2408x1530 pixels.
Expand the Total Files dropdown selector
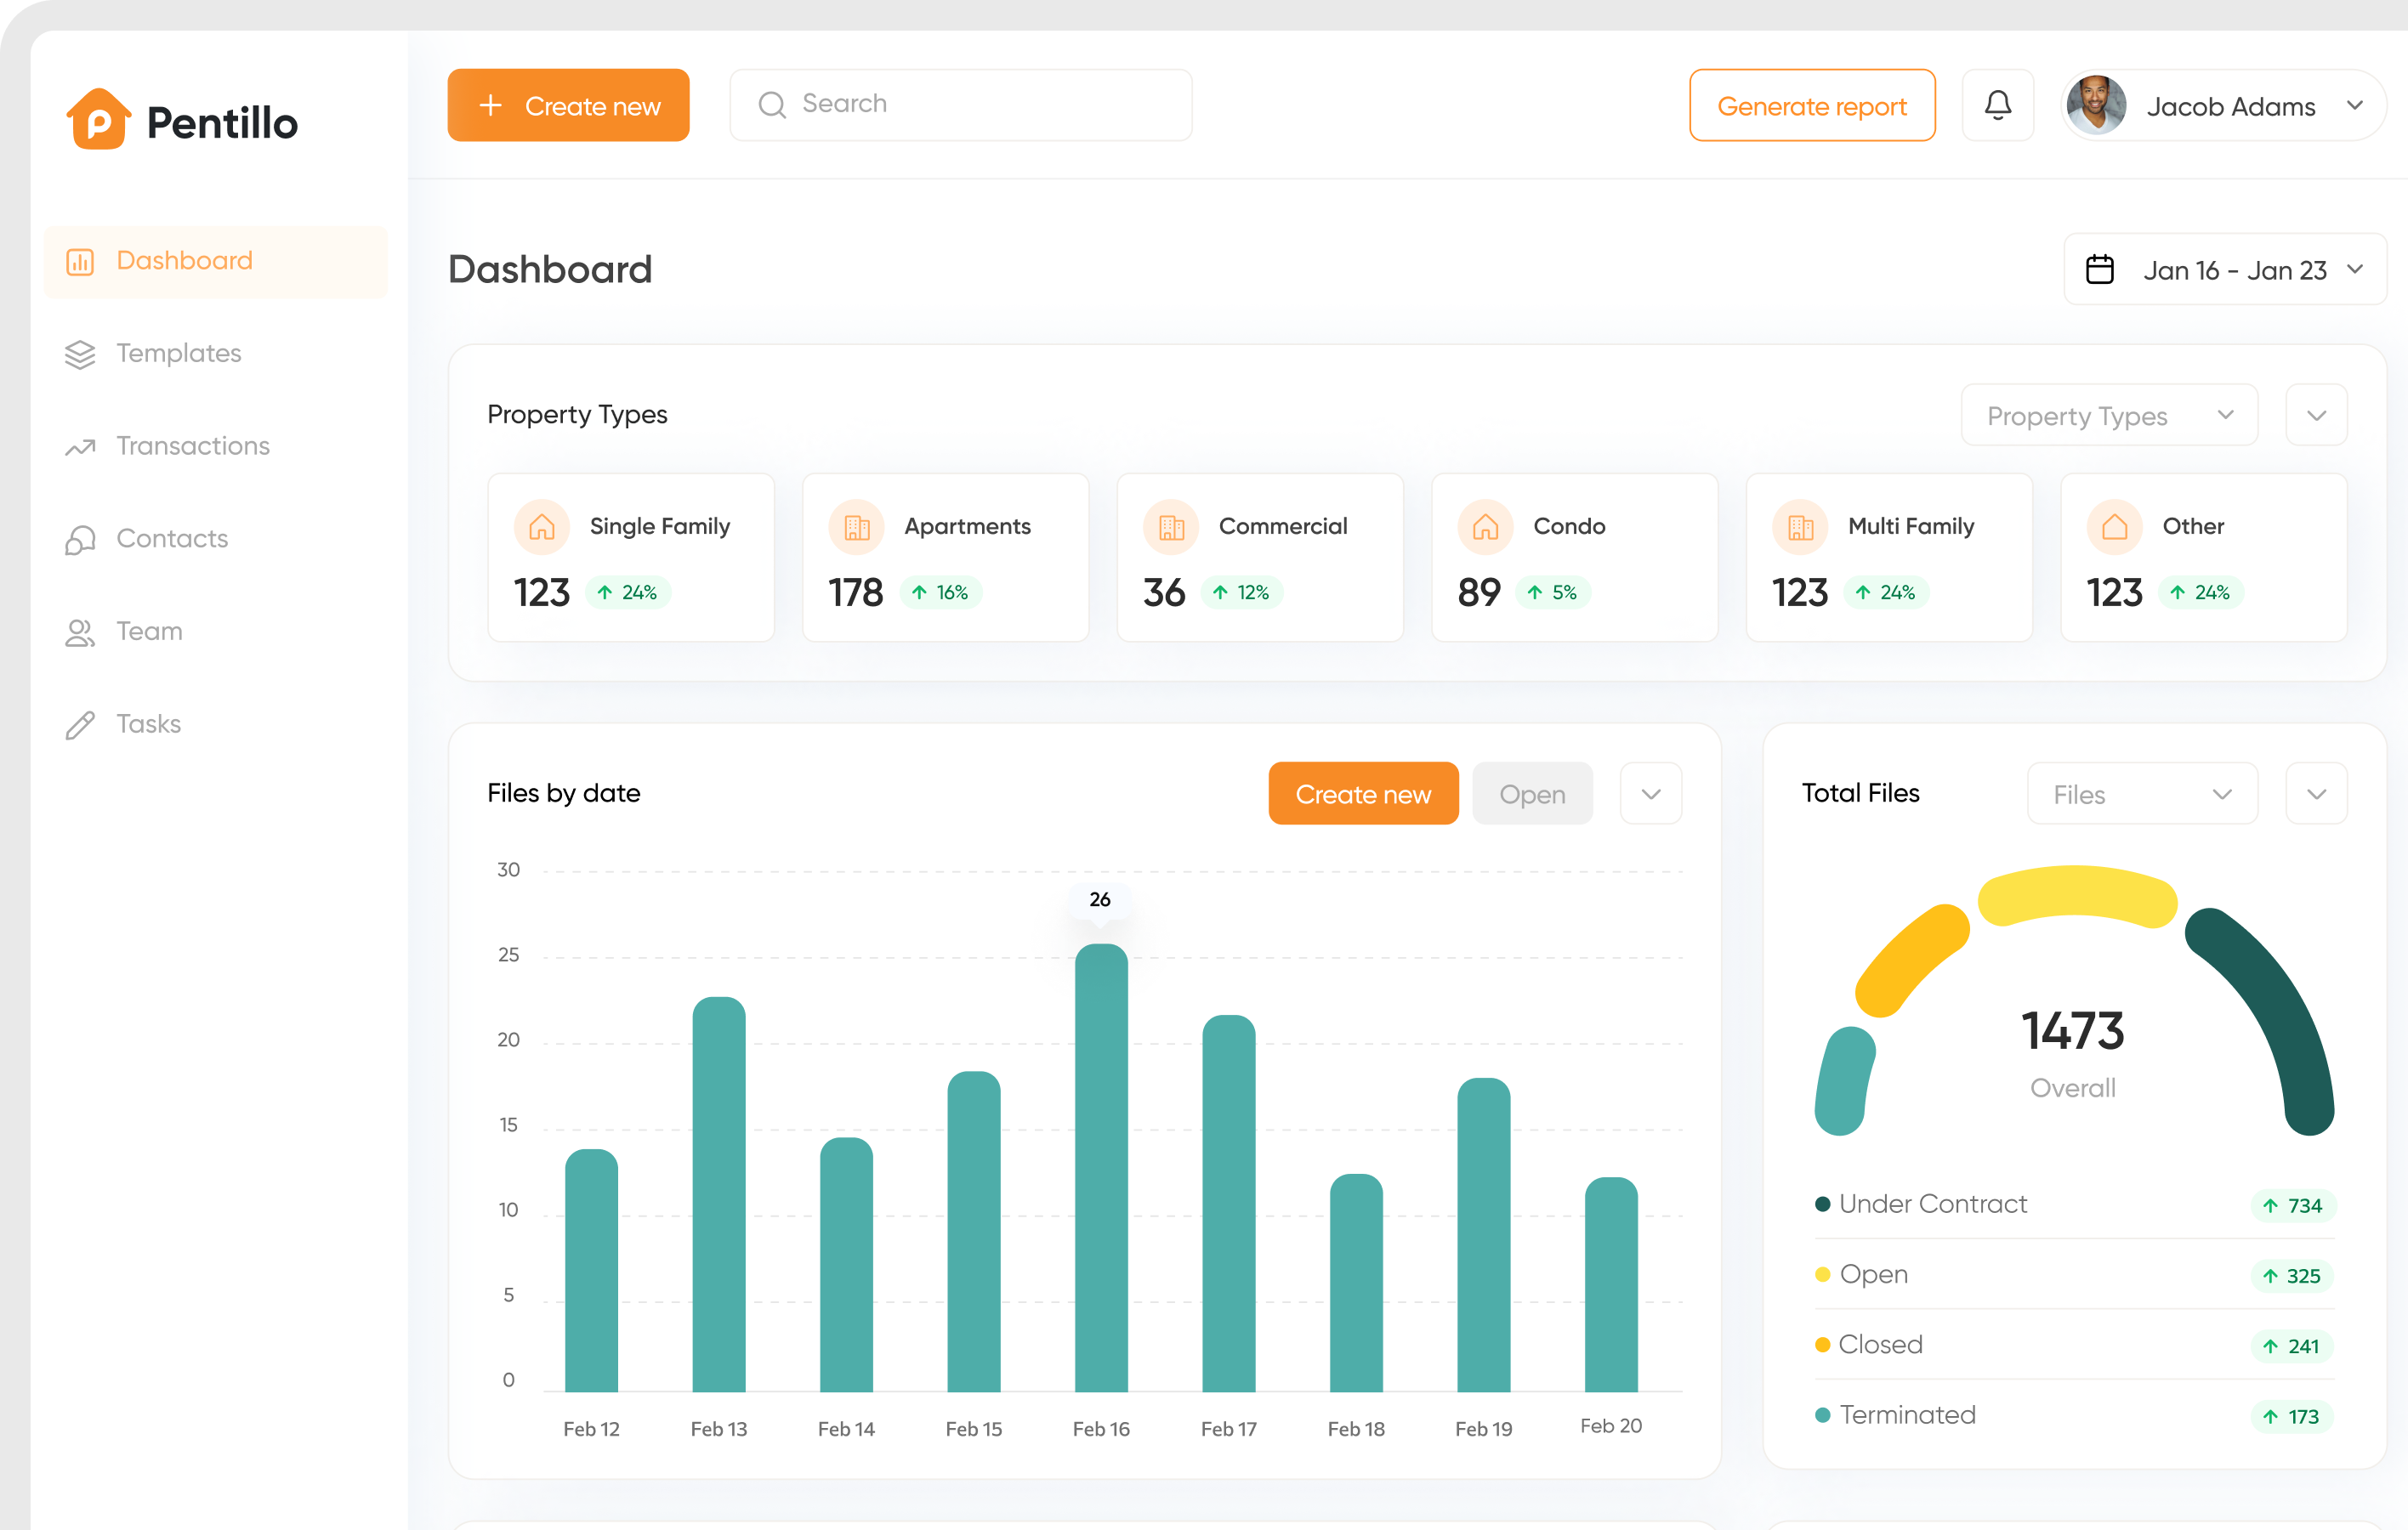pos(2133,793)
